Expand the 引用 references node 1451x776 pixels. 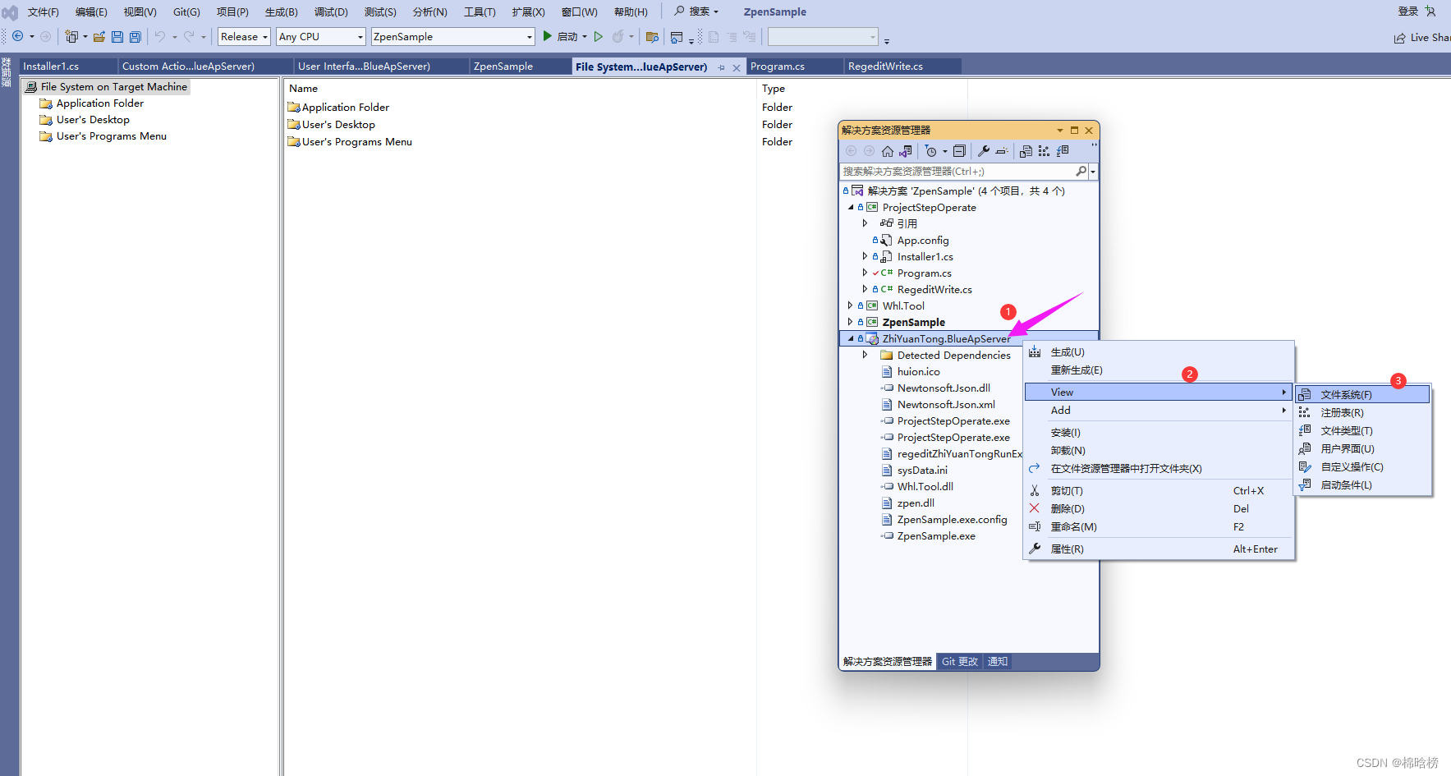(x=865, y=223)
